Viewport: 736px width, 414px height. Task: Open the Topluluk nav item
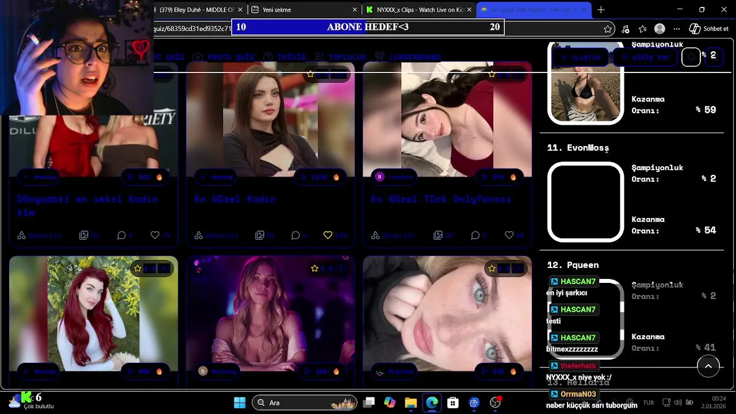click(x=340, y=57)
